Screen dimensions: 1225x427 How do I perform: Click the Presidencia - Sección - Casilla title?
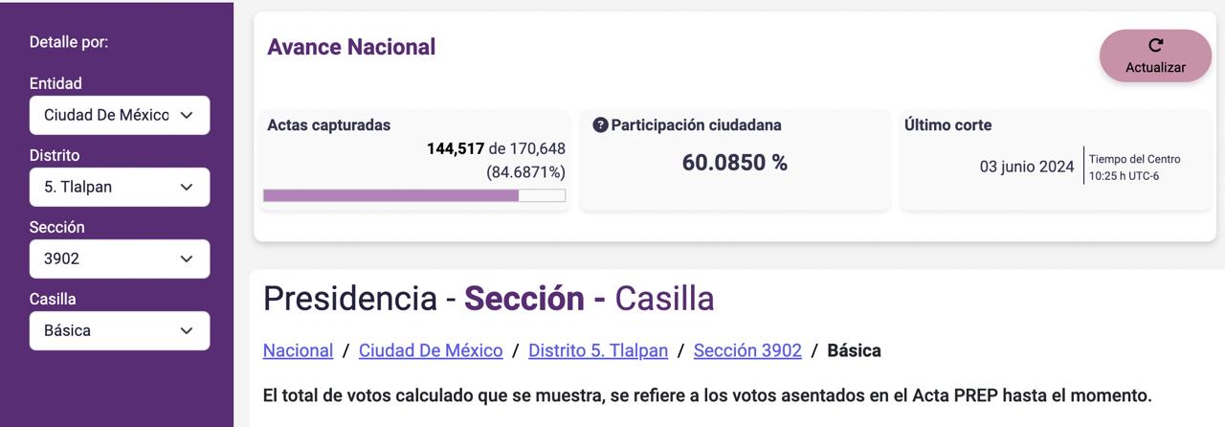point(488,299)
